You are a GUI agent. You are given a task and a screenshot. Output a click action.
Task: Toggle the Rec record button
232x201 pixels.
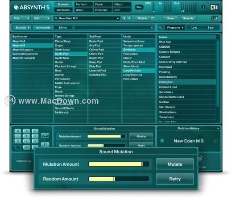point(139,7)
